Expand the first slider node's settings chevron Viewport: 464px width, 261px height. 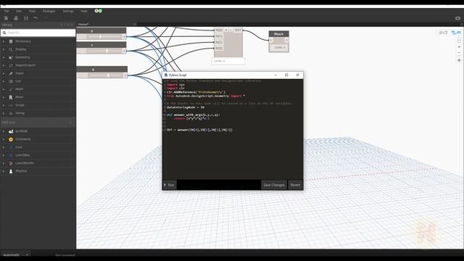click(x=124, y=37)
